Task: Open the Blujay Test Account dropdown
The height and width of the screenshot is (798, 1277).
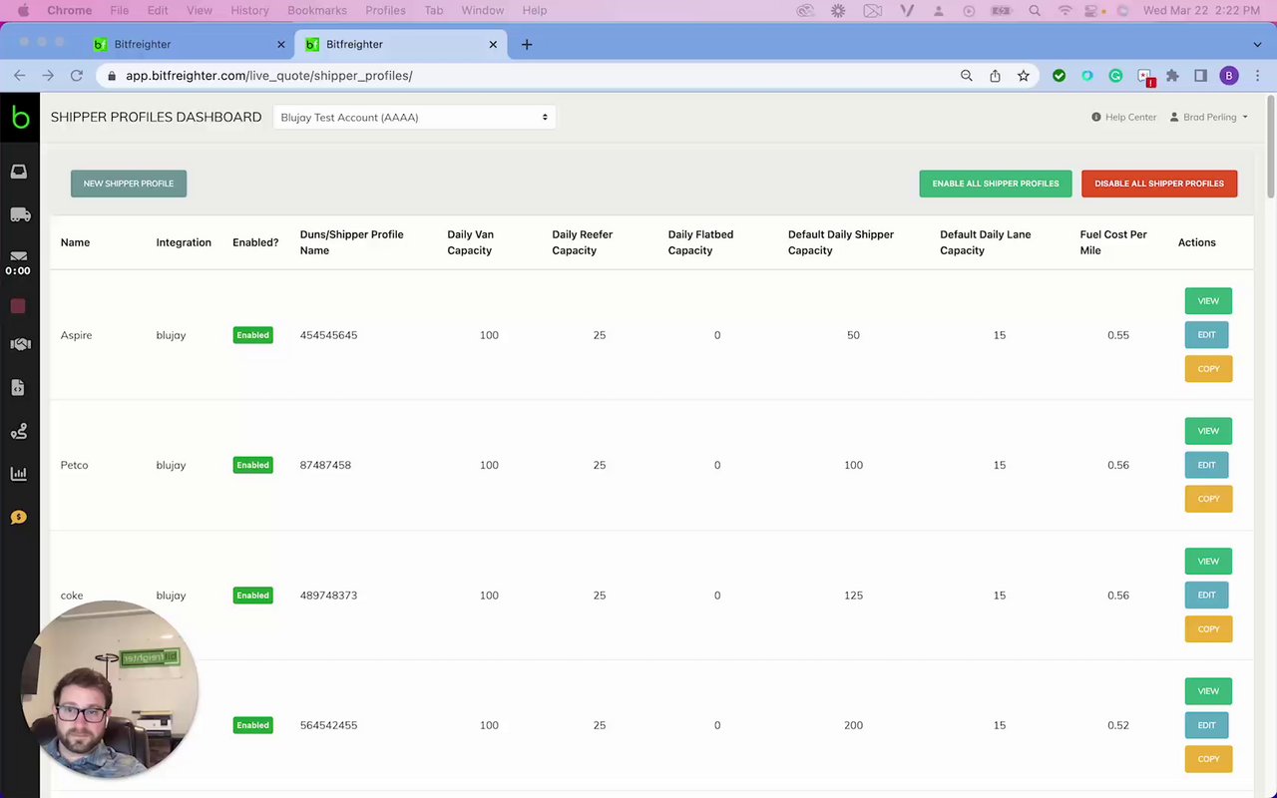Action: coord(414,117)
